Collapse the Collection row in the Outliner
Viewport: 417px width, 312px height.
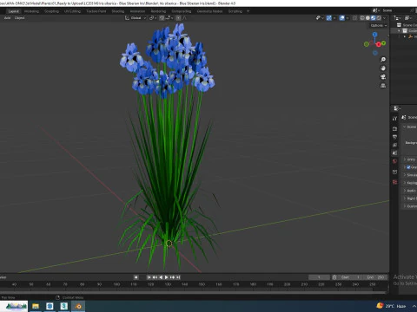(x=399, y=30)
